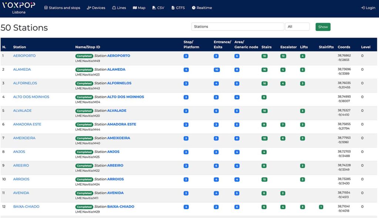
Task: Click the Login link
Action: coord(368,8)
